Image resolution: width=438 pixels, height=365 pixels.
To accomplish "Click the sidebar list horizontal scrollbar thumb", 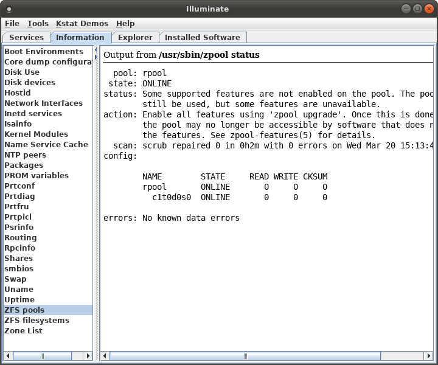I will [43, 356].
